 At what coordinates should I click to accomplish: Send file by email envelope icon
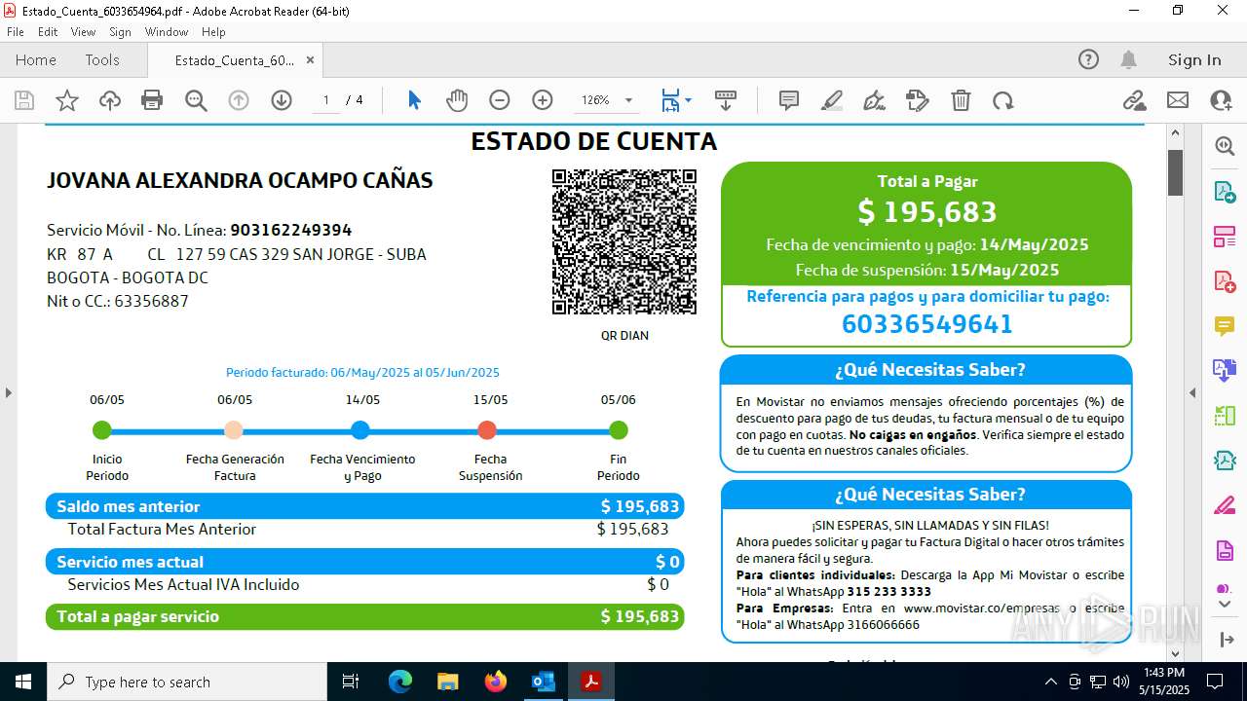[1178, 100]
